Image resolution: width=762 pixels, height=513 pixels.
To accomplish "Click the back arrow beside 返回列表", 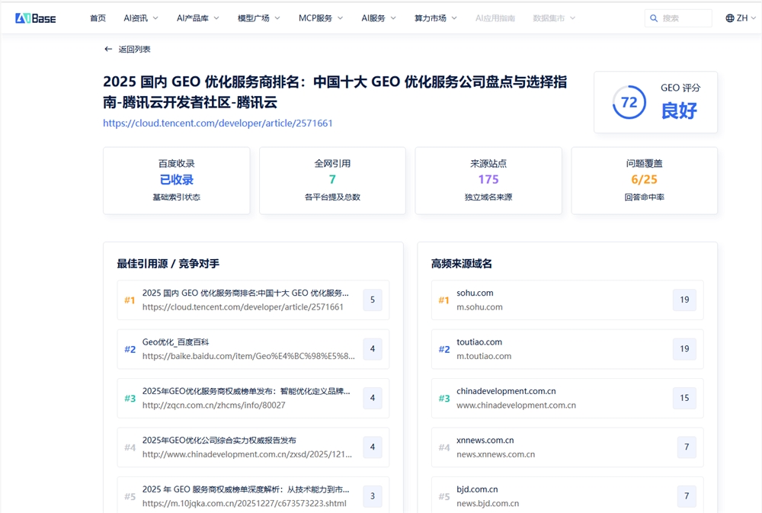I will click(108, 48).
